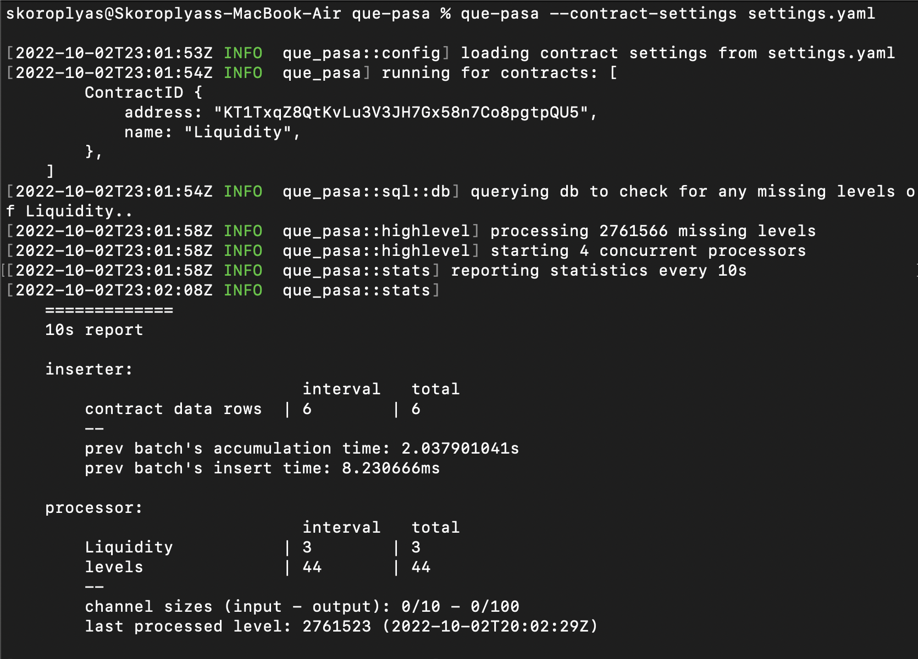Click the accumulation time value 2.037901041s
Image resolution: width=918 pixels, height=659 pixels.
[x=460, y=449]
